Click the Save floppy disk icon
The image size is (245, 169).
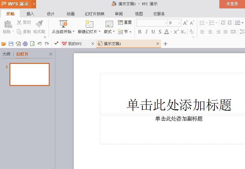[x=11, y=44]
